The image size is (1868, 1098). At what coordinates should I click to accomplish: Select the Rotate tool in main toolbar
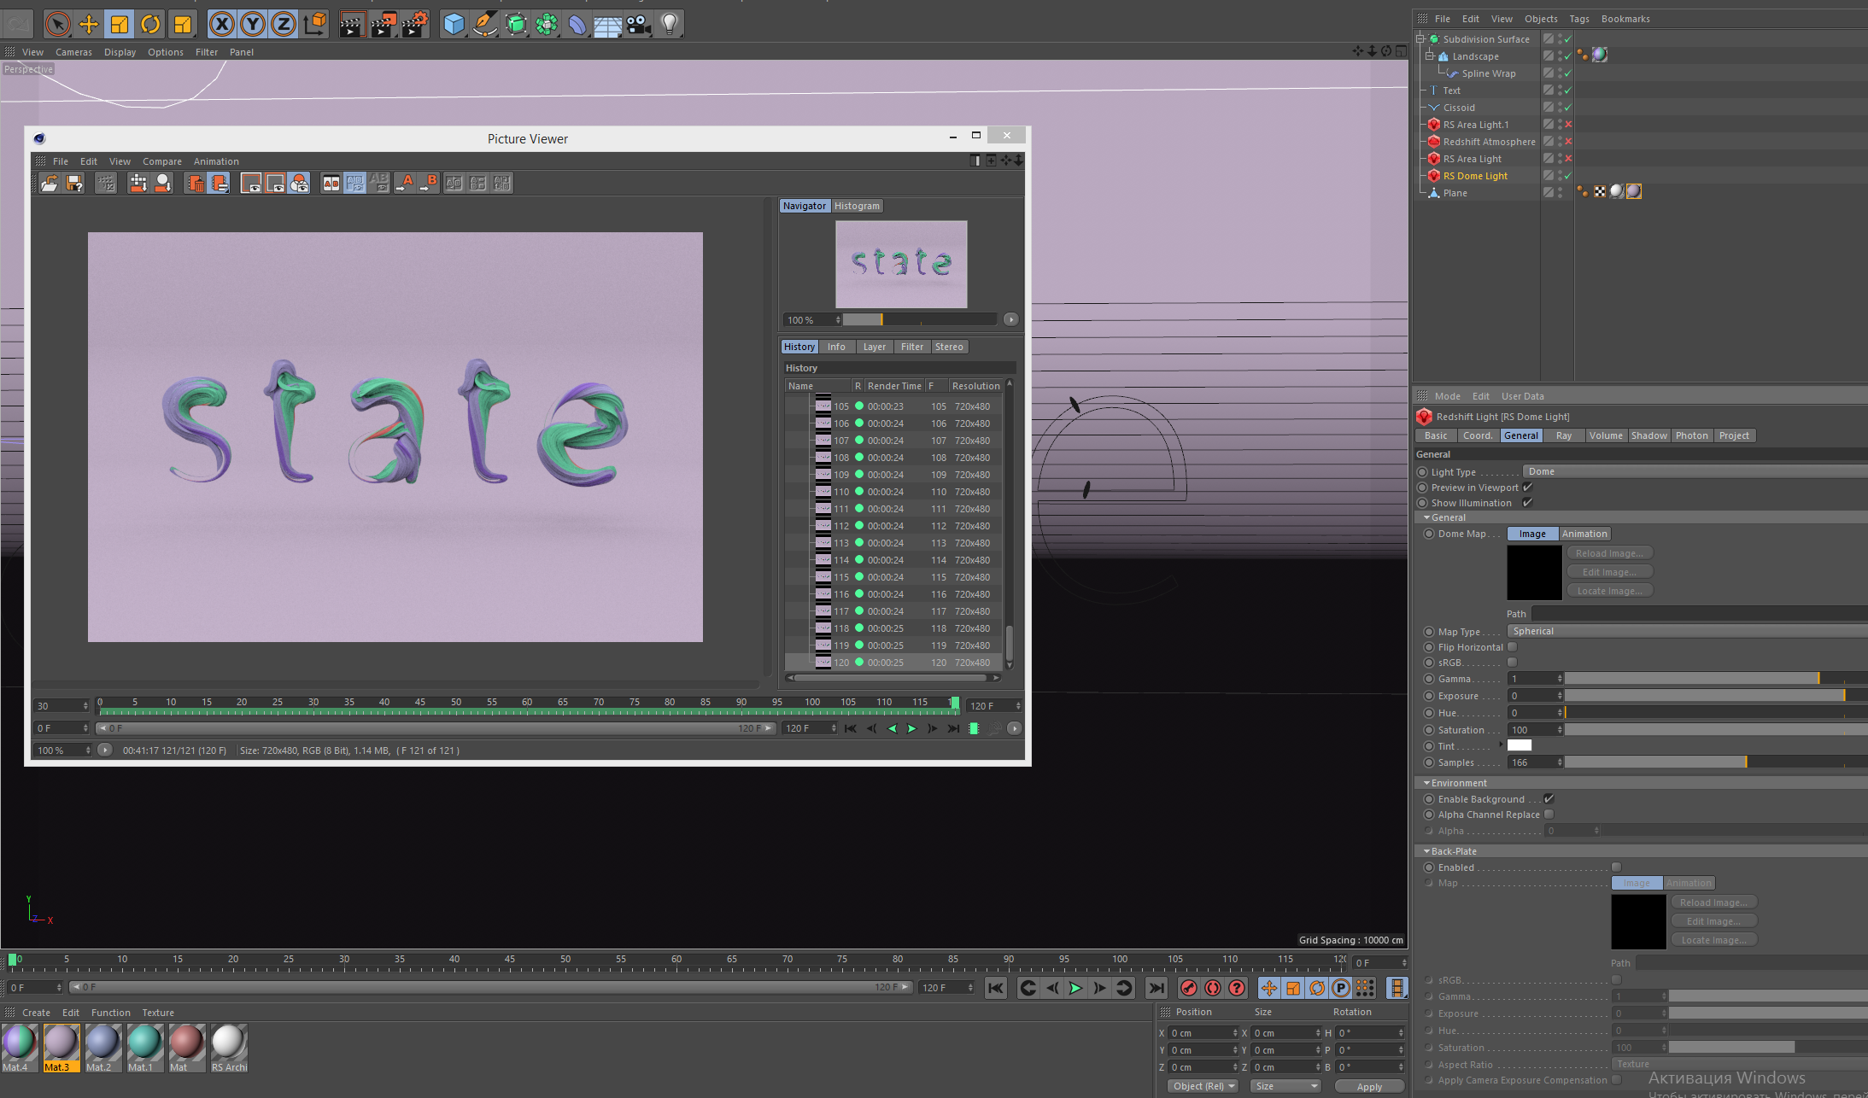pyautogui.click(x=150, y=24)
